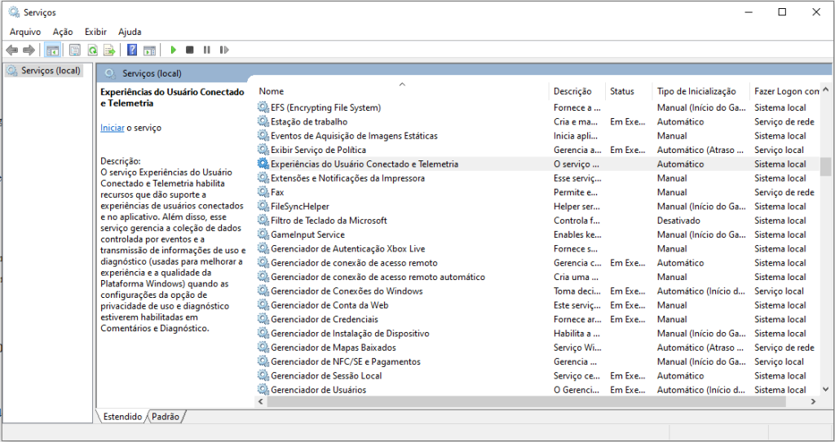Click the vertical scrollbar thumb
Screen dimensions: 835x442
tap(825, 166)
